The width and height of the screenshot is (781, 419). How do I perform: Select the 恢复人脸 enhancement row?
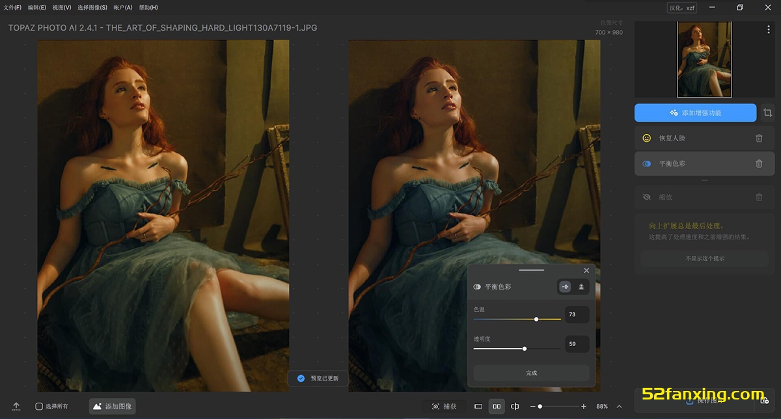pos(704,138)
